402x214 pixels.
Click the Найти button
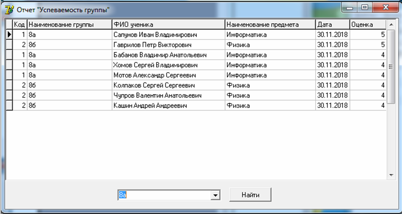(x=250, y=195)
